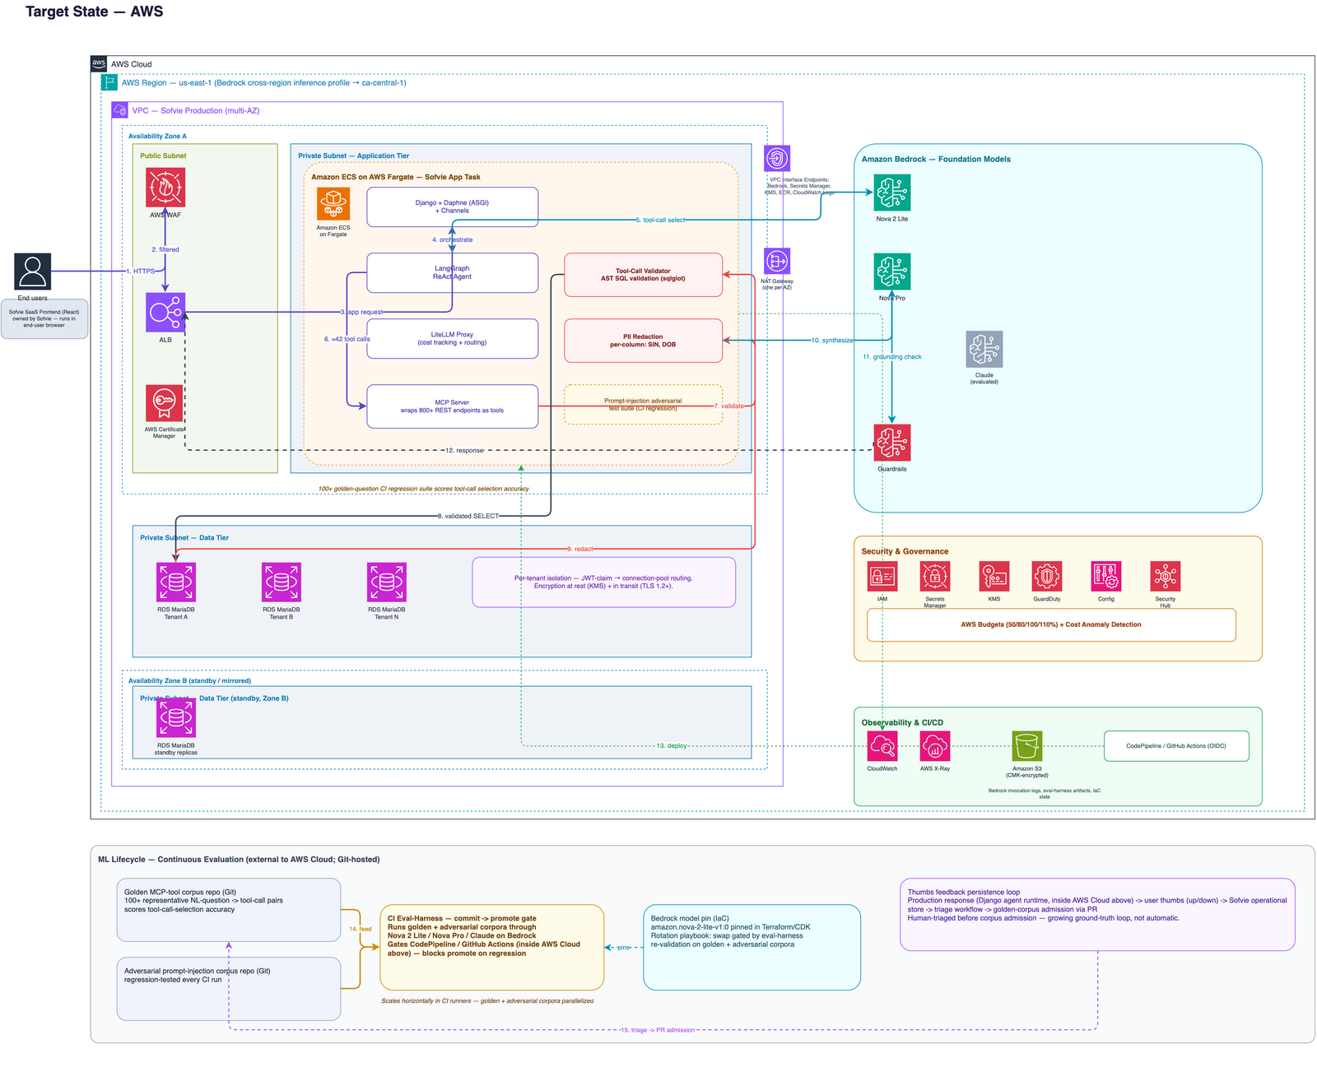
Task: Select the End users person icon
Action: pos(33,272)
